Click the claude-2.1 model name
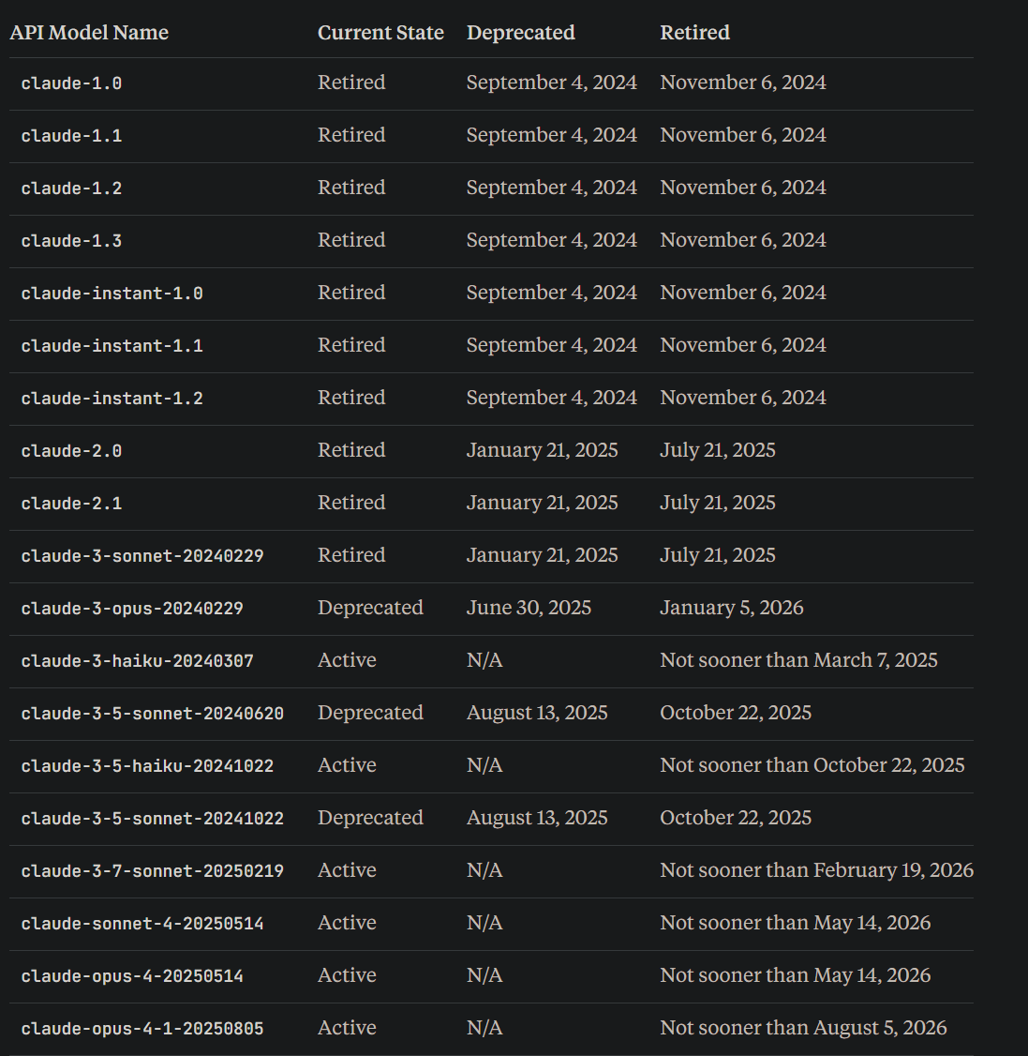This screenshot has height=1056, width=1028. click(71, 504)
